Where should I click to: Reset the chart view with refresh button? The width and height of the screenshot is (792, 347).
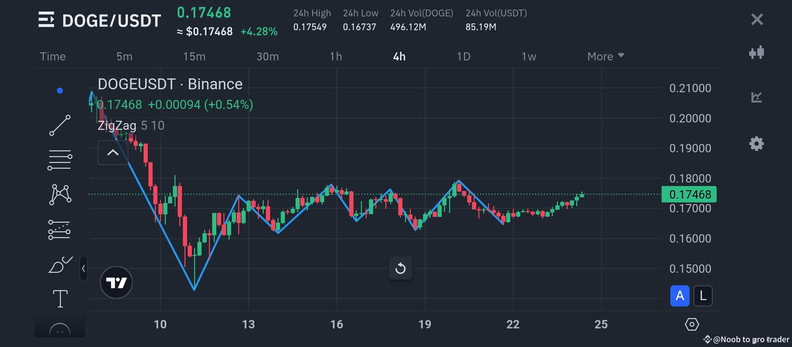click(x=400, y=268)
